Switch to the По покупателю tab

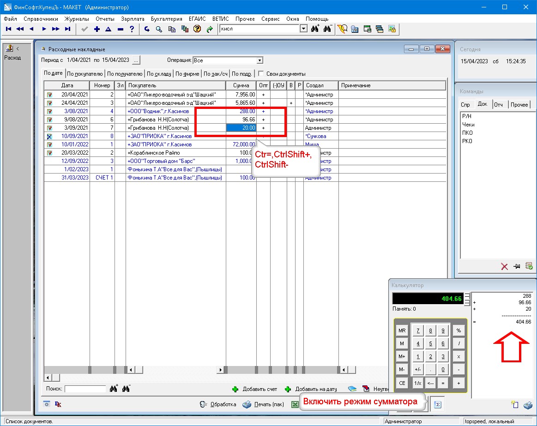click(84, 74)
